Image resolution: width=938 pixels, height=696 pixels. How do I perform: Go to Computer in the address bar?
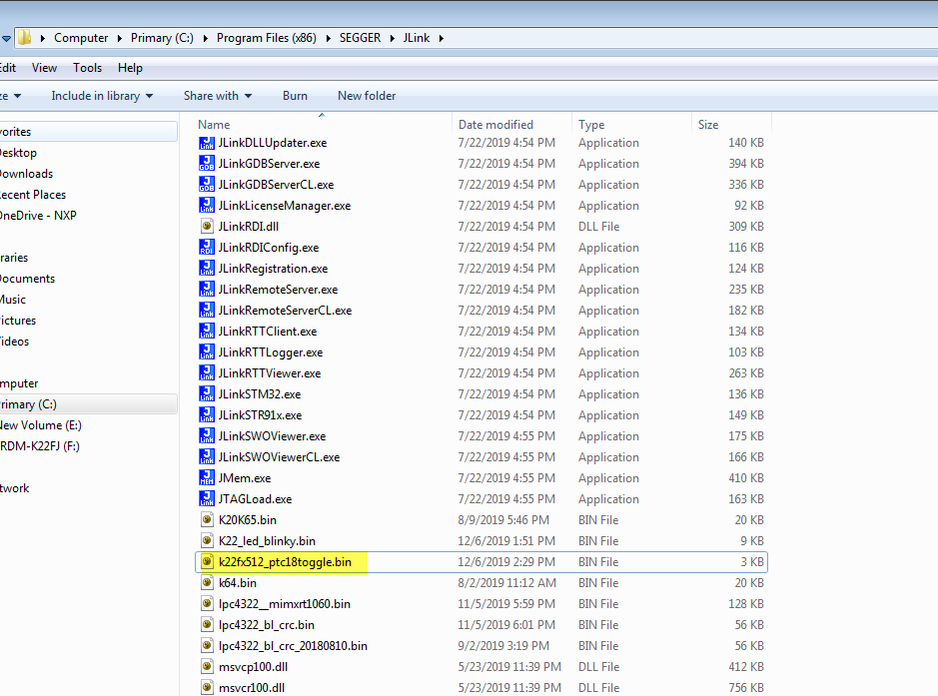pos(81,38)
